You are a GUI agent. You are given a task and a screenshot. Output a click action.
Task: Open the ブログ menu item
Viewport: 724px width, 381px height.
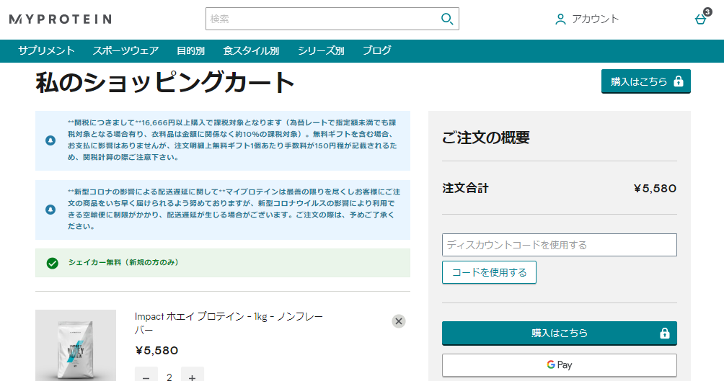[376, 50]
